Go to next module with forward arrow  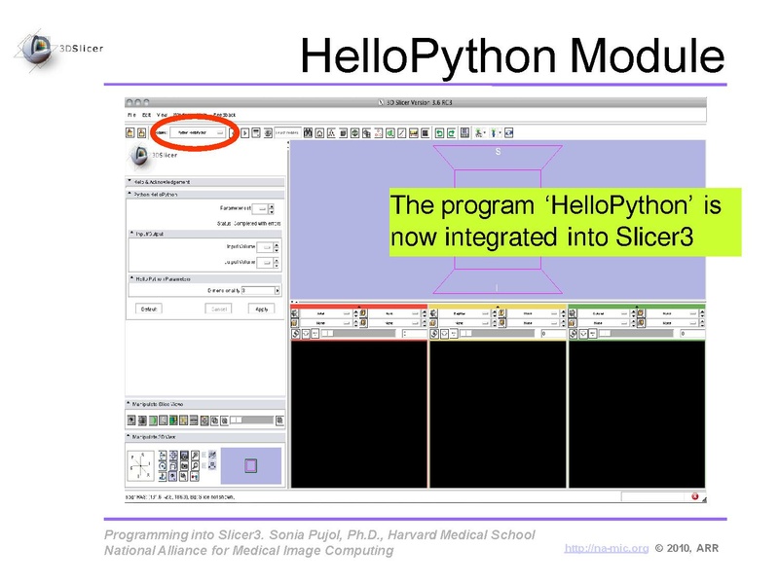[245, 132]
